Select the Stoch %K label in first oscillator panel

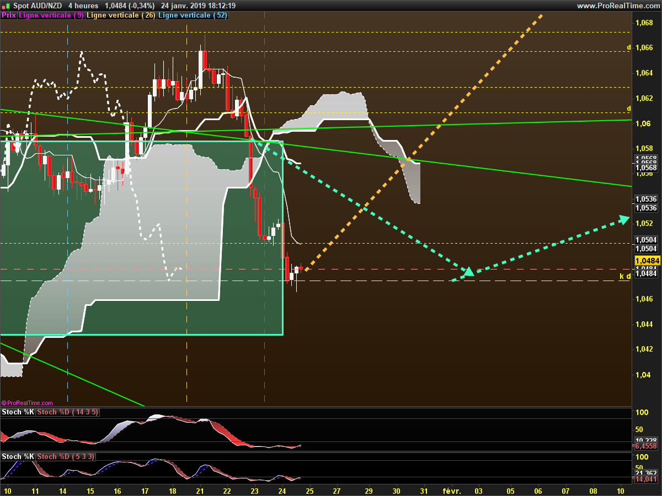[x=18, y=412]
